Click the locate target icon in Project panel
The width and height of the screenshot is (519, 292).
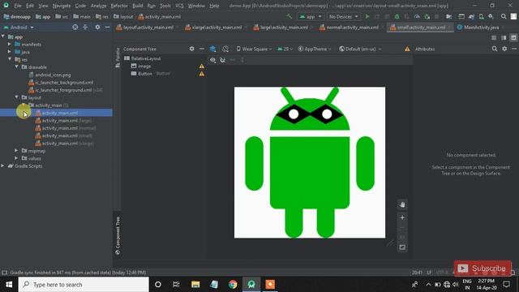(75, 27)
